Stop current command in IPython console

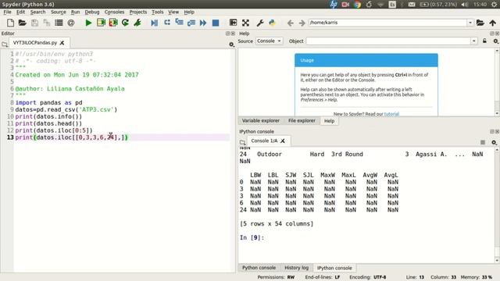tap(483, 142)
